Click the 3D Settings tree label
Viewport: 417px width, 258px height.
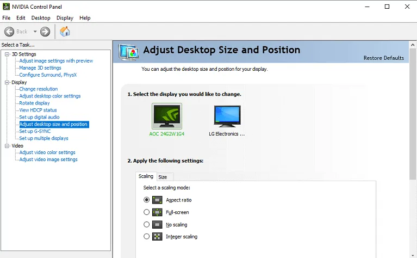click(24, 54)
